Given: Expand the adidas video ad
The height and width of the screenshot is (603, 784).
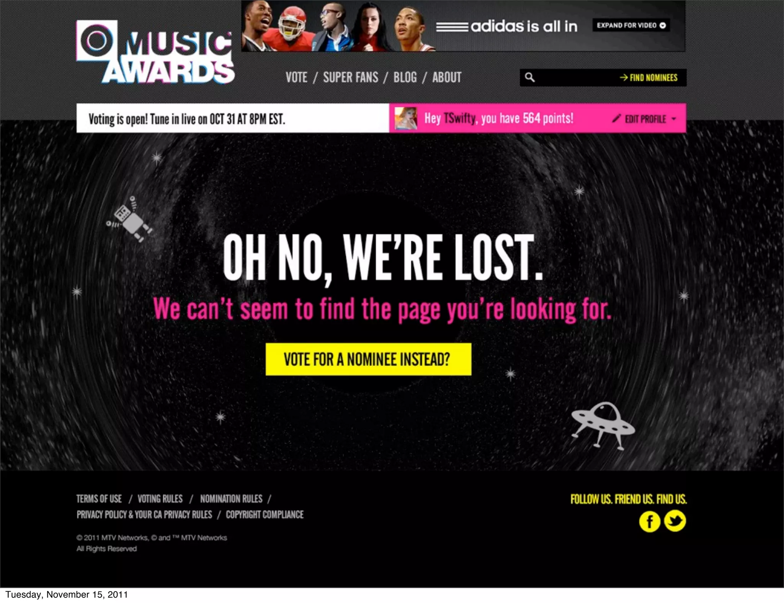Looking at the screenshot, I should point(631,25).
